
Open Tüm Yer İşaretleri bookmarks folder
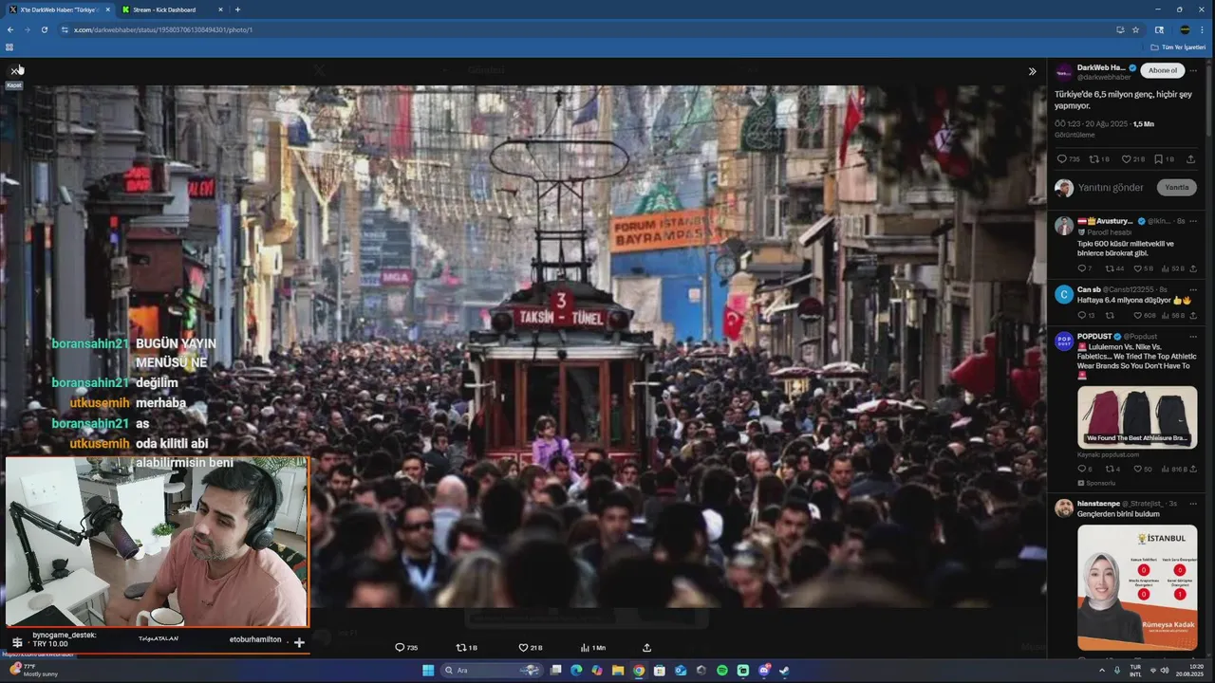pyautogui.click(x=1178, y=46)
